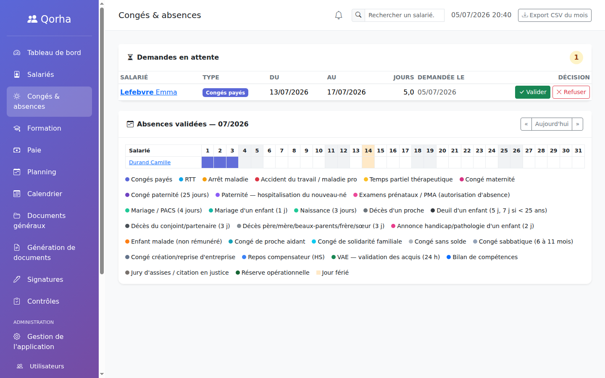
Task: Open the Calendrier menu item
Action: pyautogui.click(x=49, y=194)
